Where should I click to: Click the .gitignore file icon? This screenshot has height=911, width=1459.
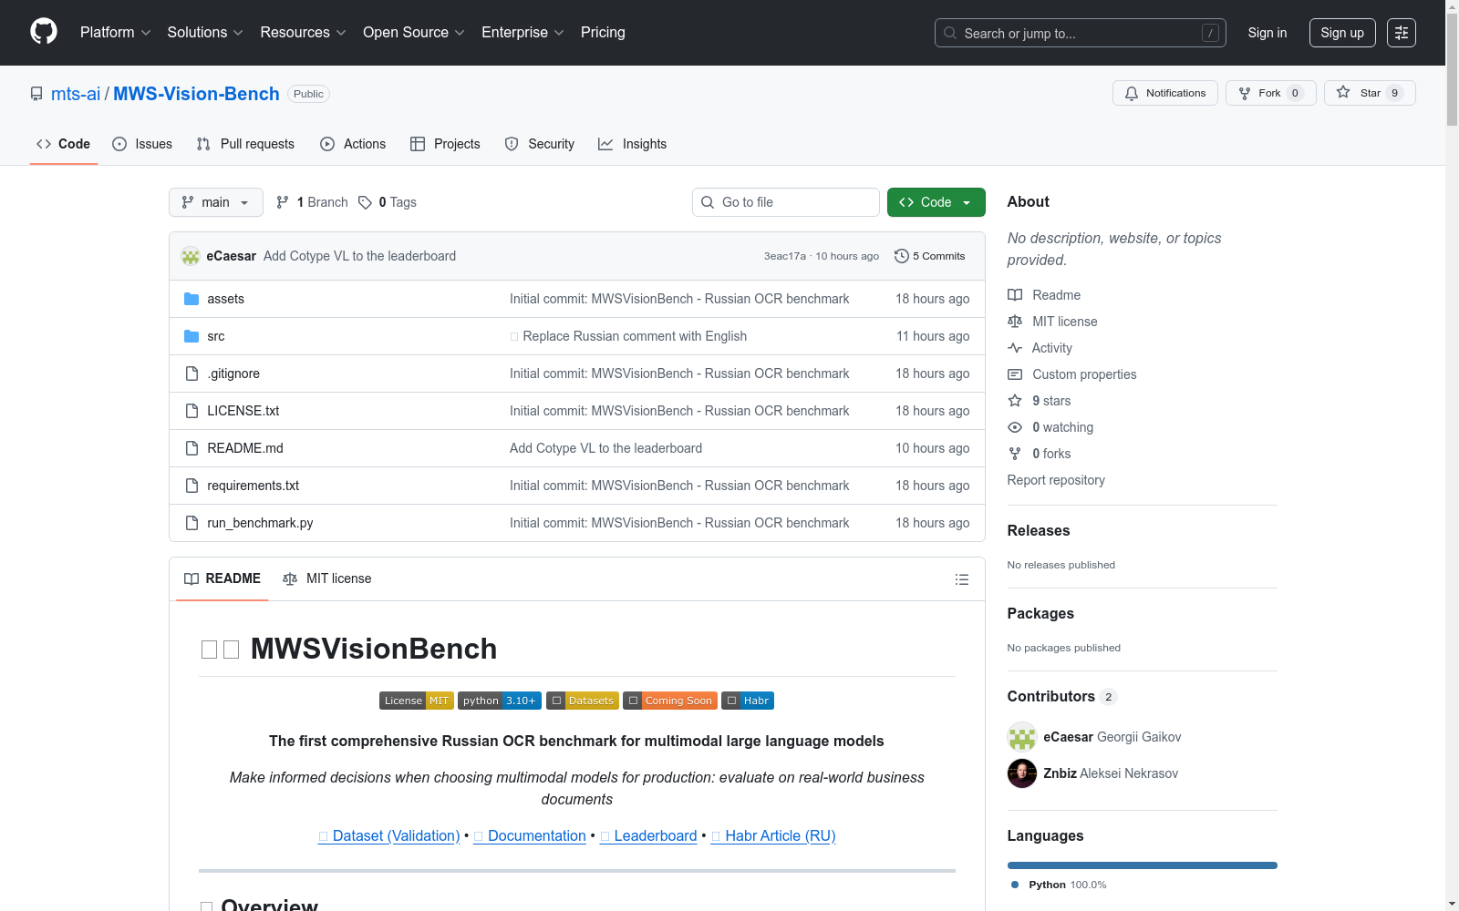(191, 374)
